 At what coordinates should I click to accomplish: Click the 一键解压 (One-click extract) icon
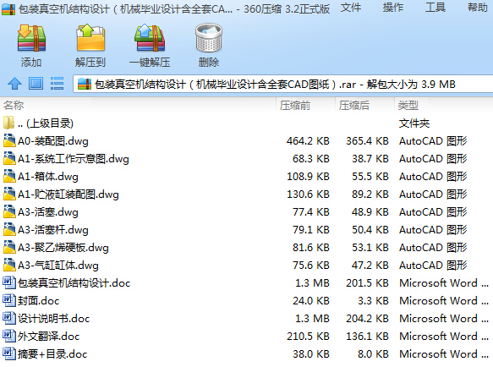[x=150, y=38]
